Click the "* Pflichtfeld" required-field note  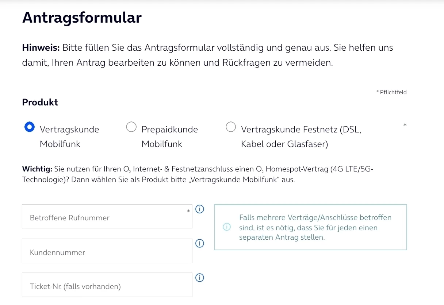(x=391, y=92)
